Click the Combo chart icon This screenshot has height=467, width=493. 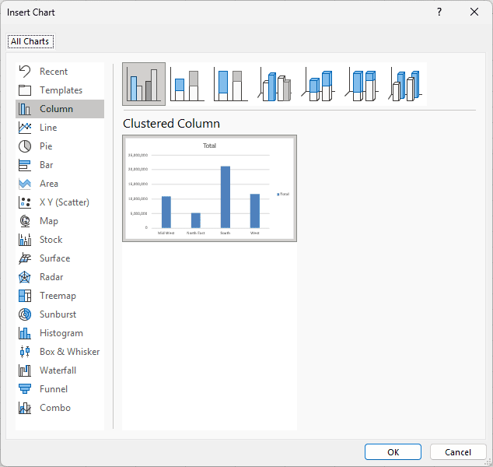[25, 408]
